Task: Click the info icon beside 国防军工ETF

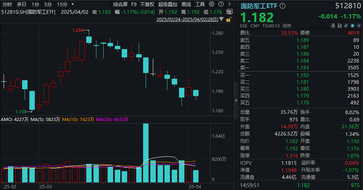Action: (283, 6)
